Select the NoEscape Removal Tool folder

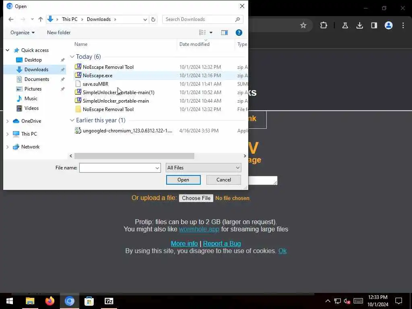(x=108, y=109)
